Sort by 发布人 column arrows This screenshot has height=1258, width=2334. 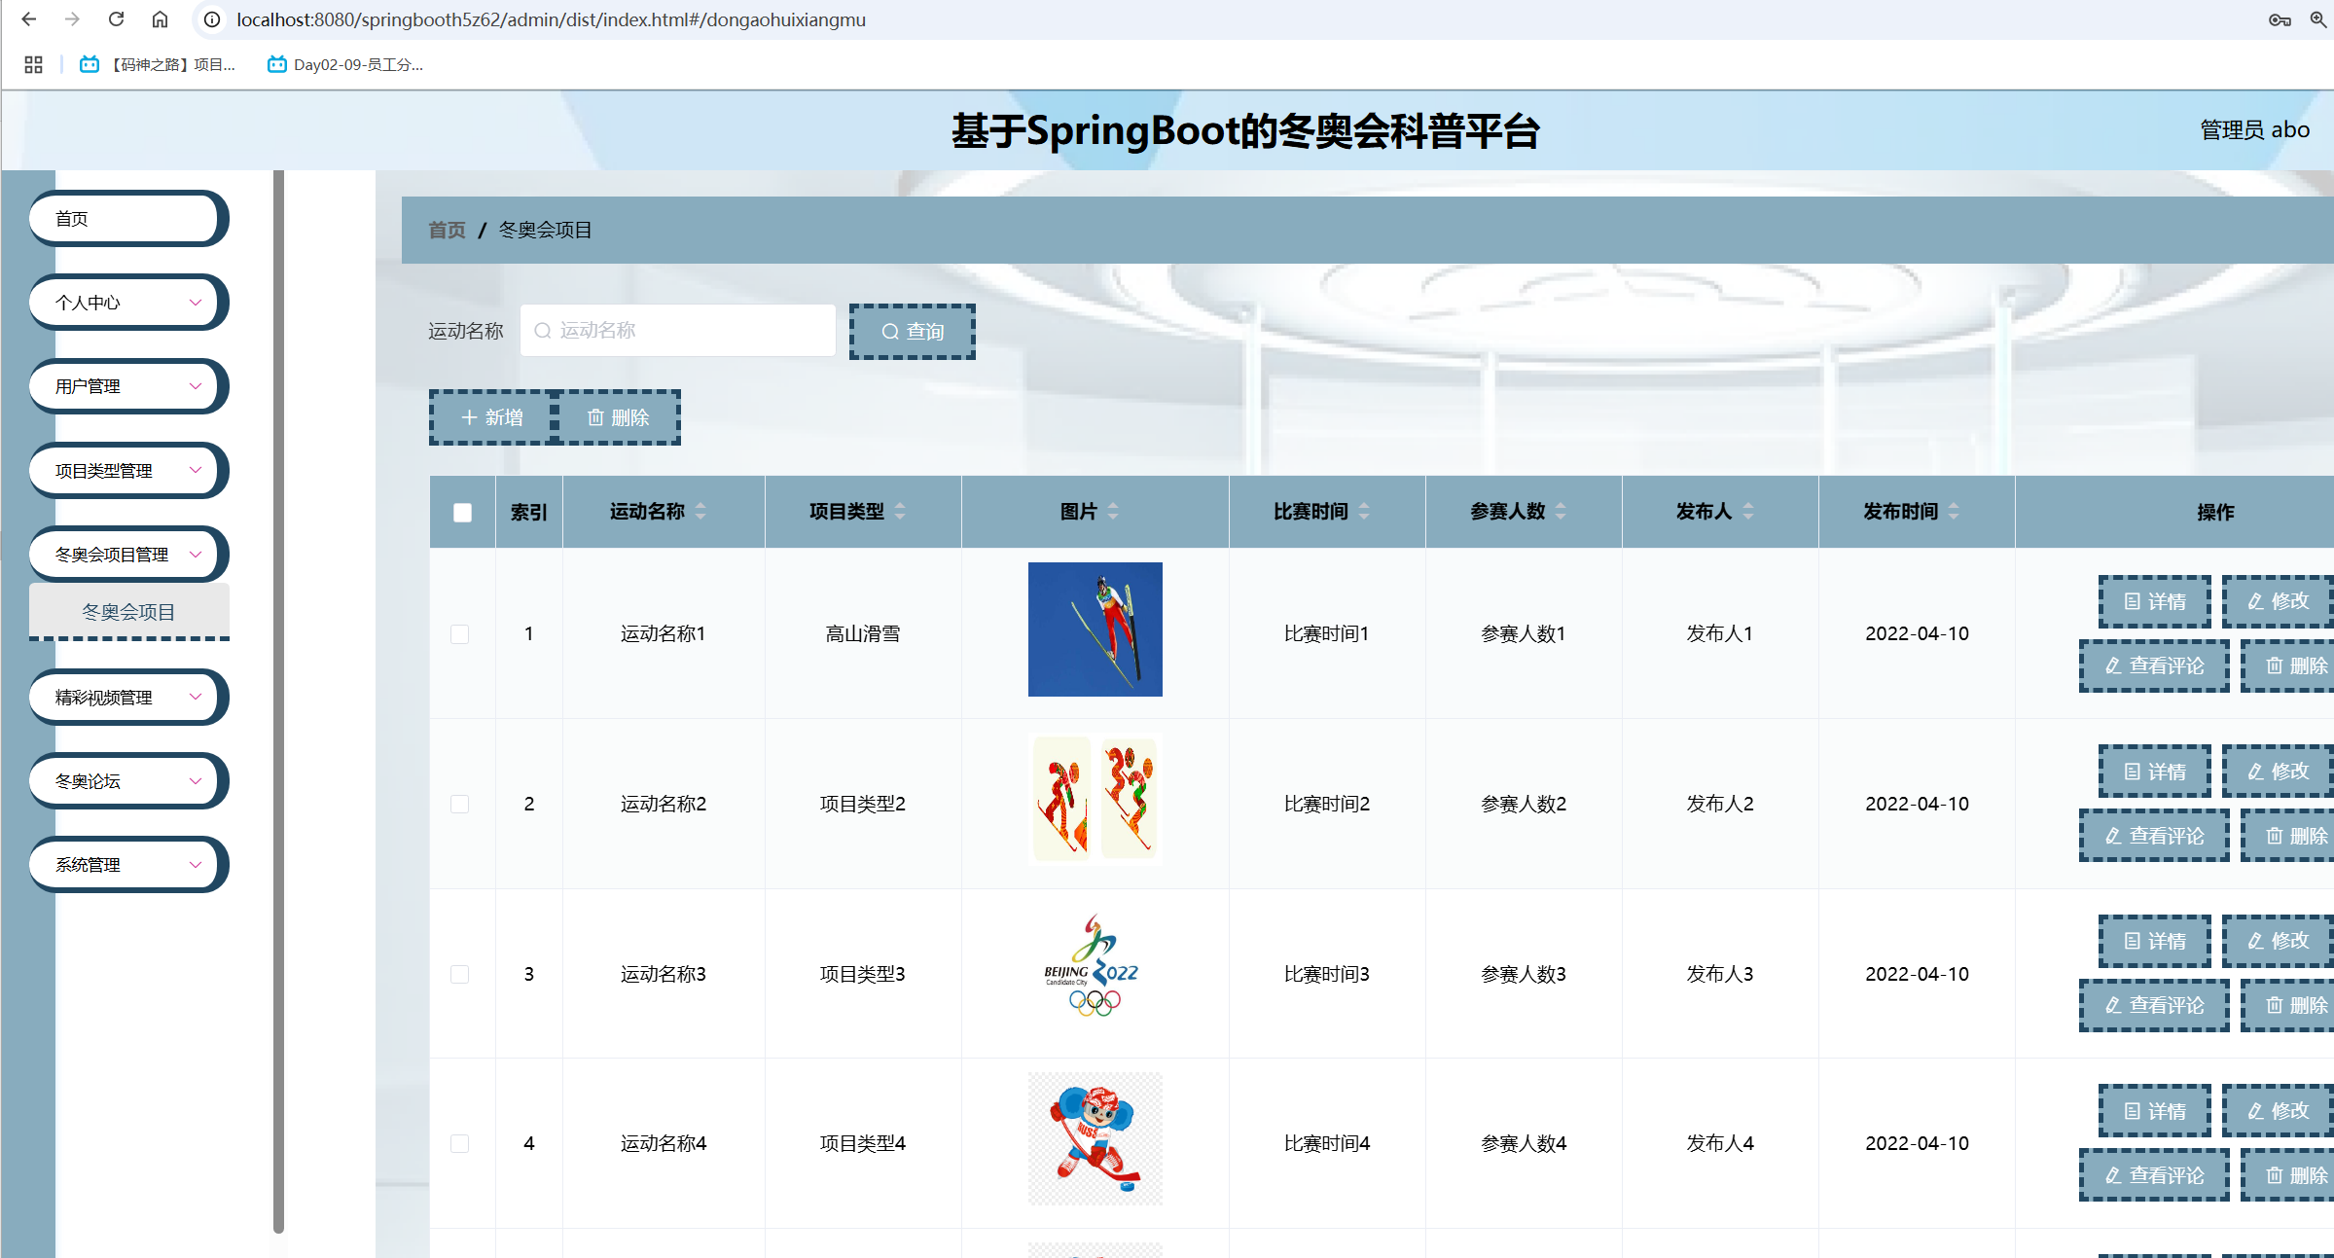pyautogui.click(x=1748, y=511)
